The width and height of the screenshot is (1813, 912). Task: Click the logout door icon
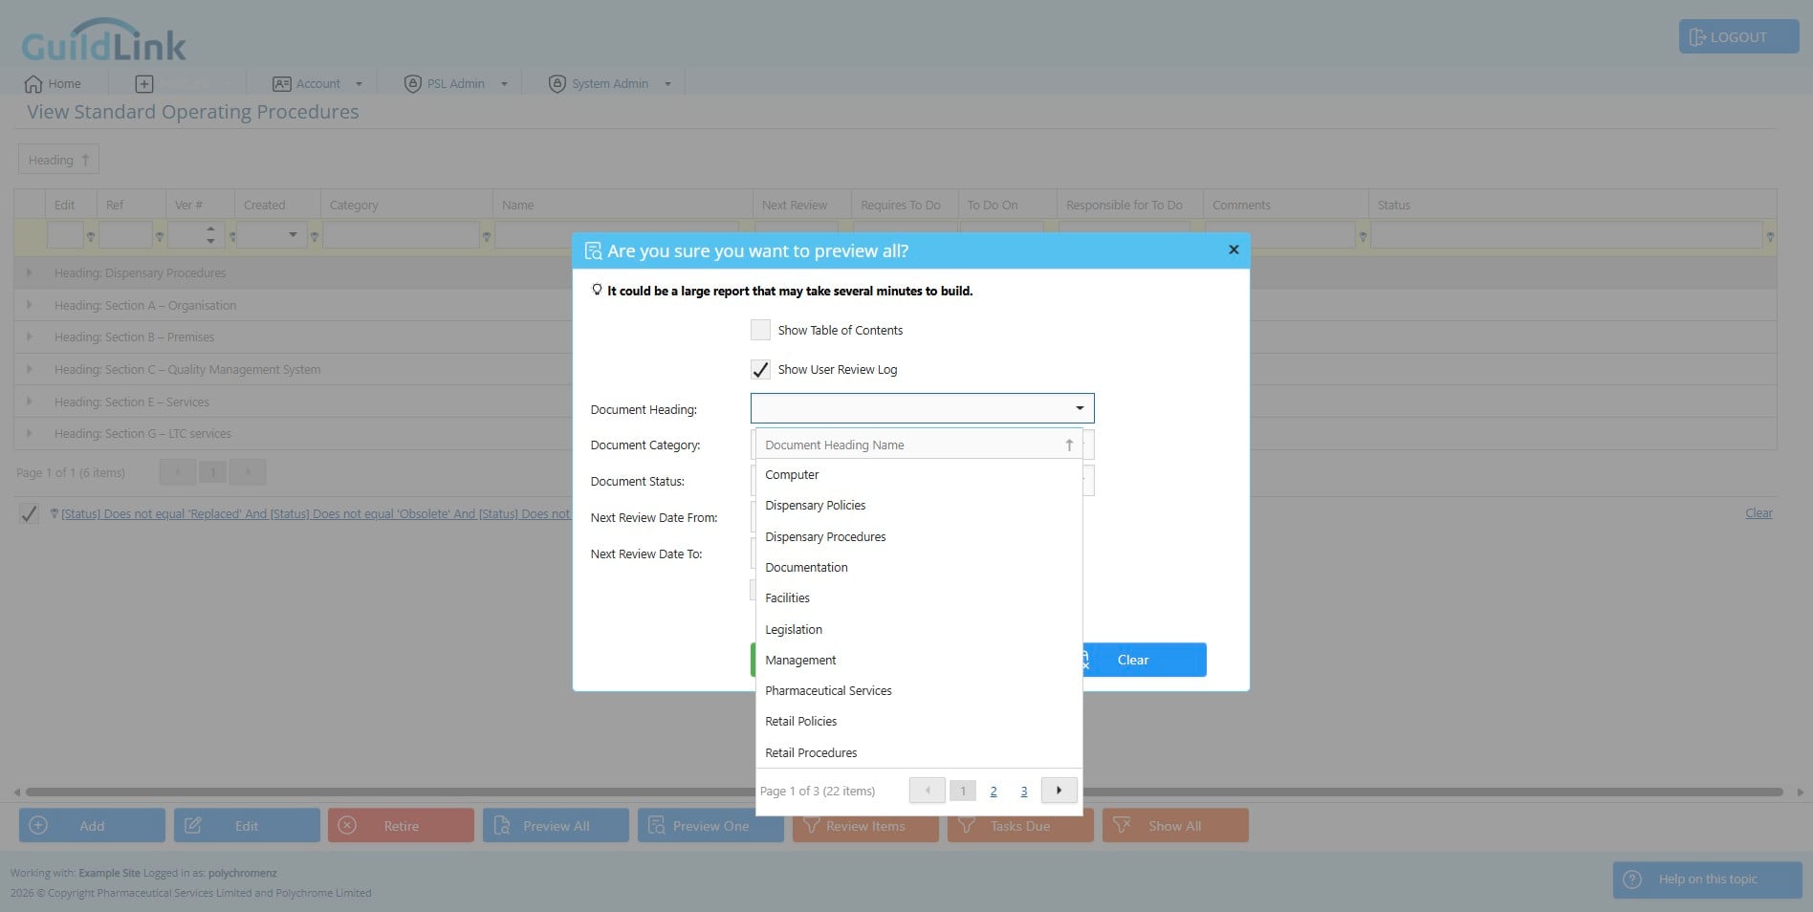click(x=1697, y=37)
